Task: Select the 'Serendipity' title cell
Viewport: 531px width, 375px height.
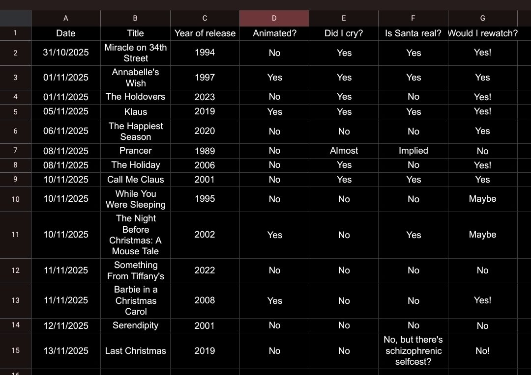Action: point(136,325)
